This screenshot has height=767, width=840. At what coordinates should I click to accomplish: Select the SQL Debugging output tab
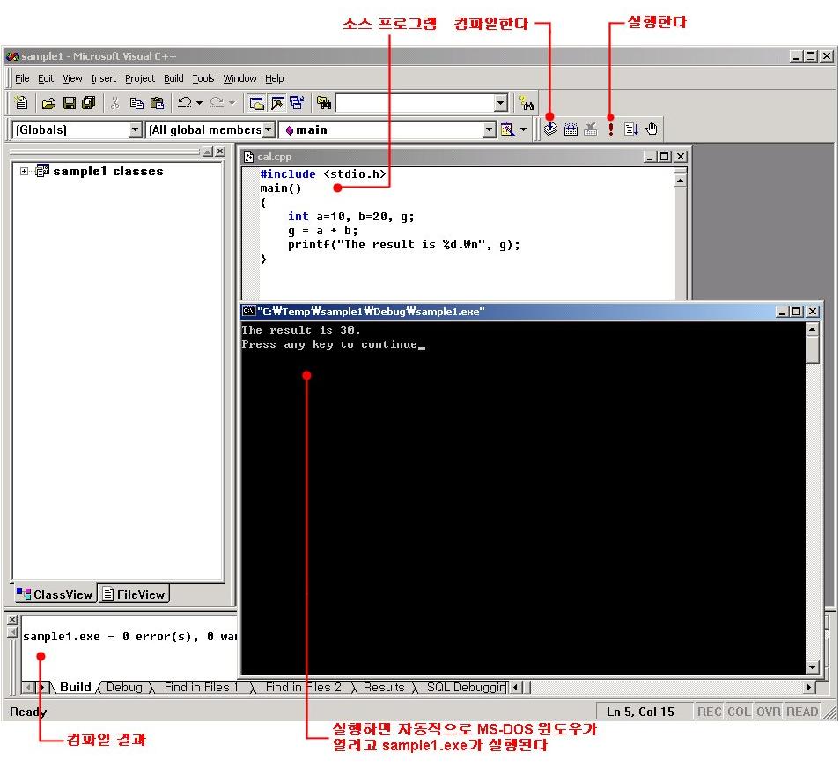pos(465,687)
